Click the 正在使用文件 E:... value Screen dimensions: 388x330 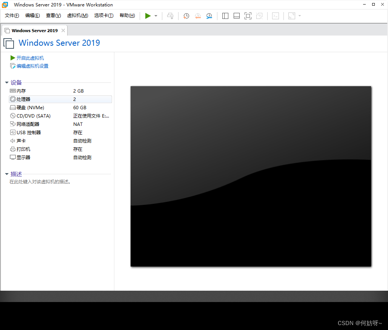coord(91,116)
